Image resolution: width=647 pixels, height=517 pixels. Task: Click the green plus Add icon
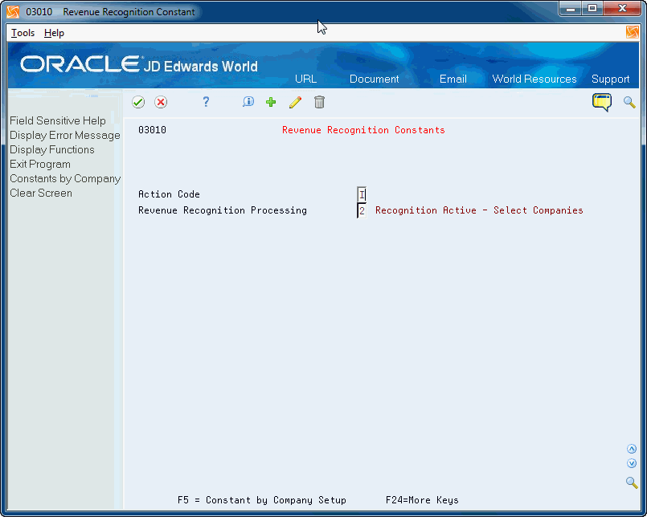(271, 102)
